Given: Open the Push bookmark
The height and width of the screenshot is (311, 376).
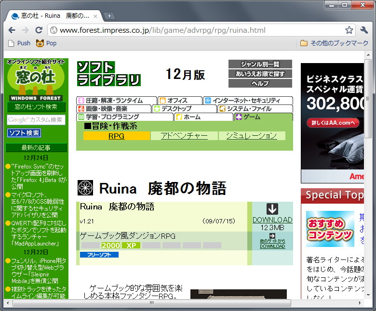Looking at the screenshot, I should [x=19, y=43].
